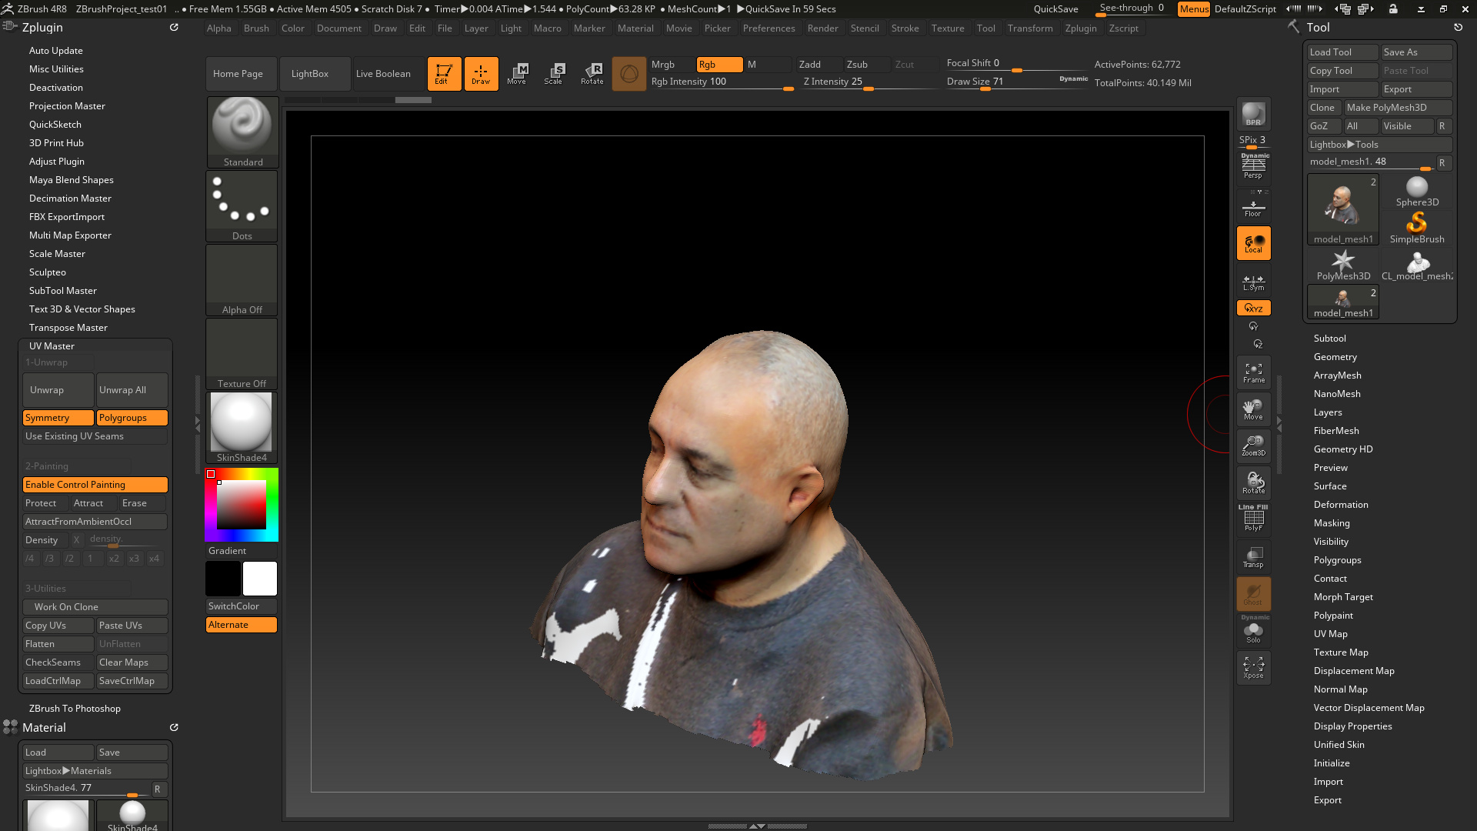Expand the Geometry subpalette
The height and width of the screenshot is (831, 1477).
[x=1335, y=357]
